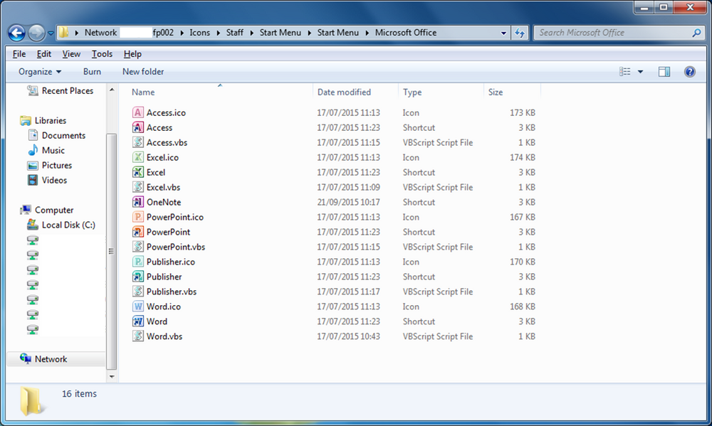Open the Edit menu
The height and width of the screenshot is (426, 712).
point(43,54)
